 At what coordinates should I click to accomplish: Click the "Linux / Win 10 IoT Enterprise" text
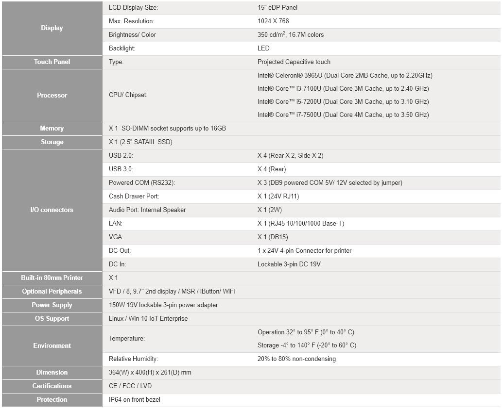(148, 319)
